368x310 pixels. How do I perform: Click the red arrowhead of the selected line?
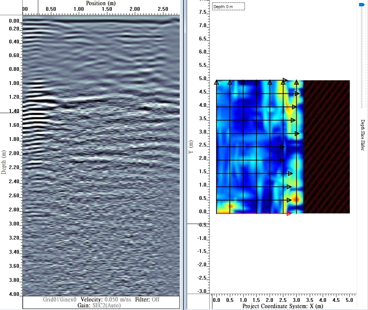[289, 213]
